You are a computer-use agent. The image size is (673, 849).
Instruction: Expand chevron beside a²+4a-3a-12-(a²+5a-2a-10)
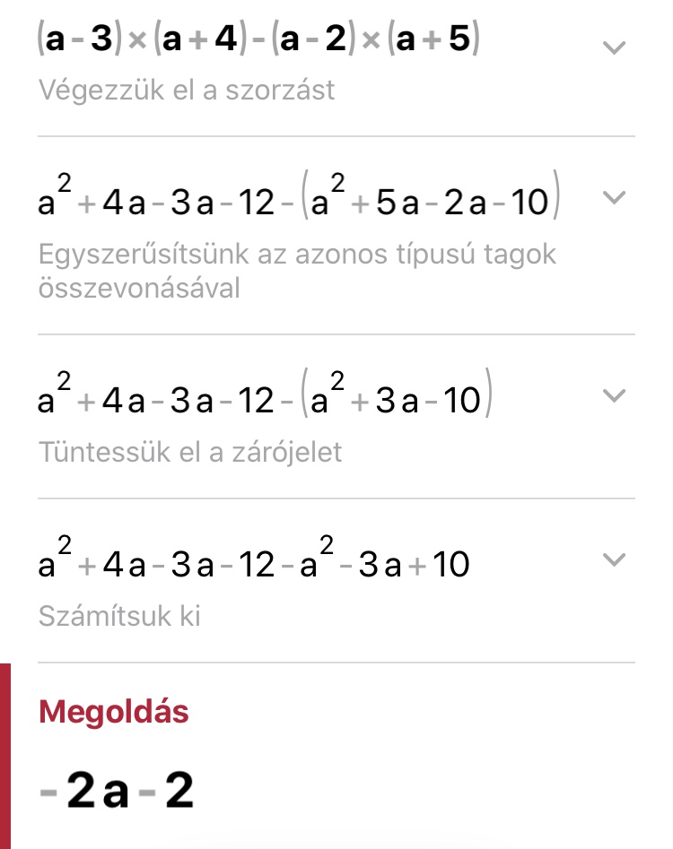coord(614,198)
